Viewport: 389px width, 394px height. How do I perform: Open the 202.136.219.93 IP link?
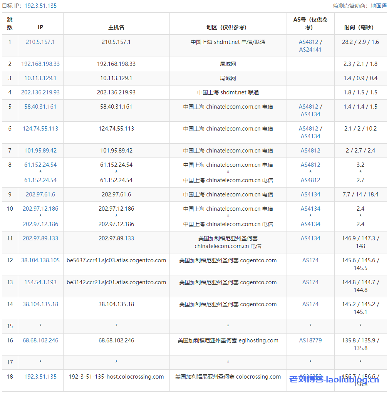click(40, 92)
